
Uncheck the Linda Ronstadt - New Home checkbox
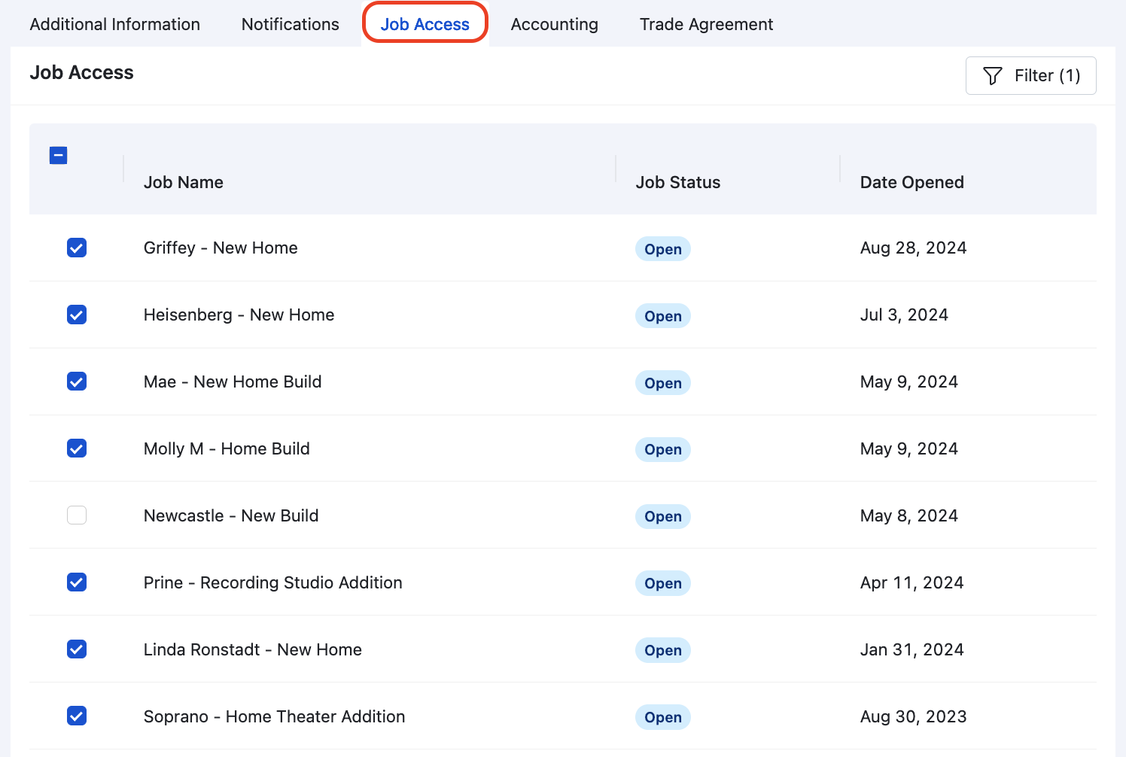77,649
